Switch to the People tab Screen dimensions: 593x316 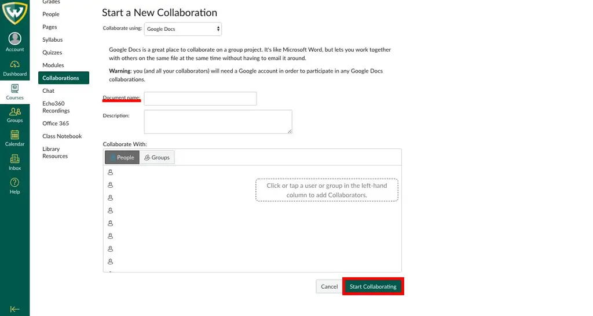click(122, 157)
